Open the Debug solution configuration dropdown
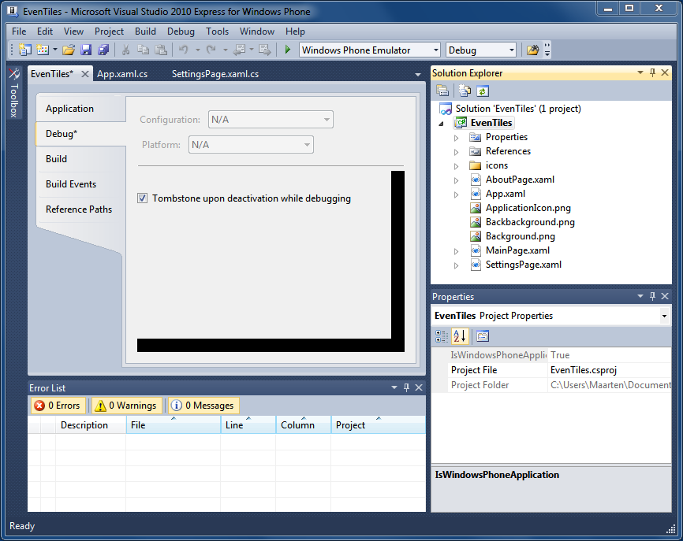This screenshot has height=541, width=683. click(x=481, y=50)
